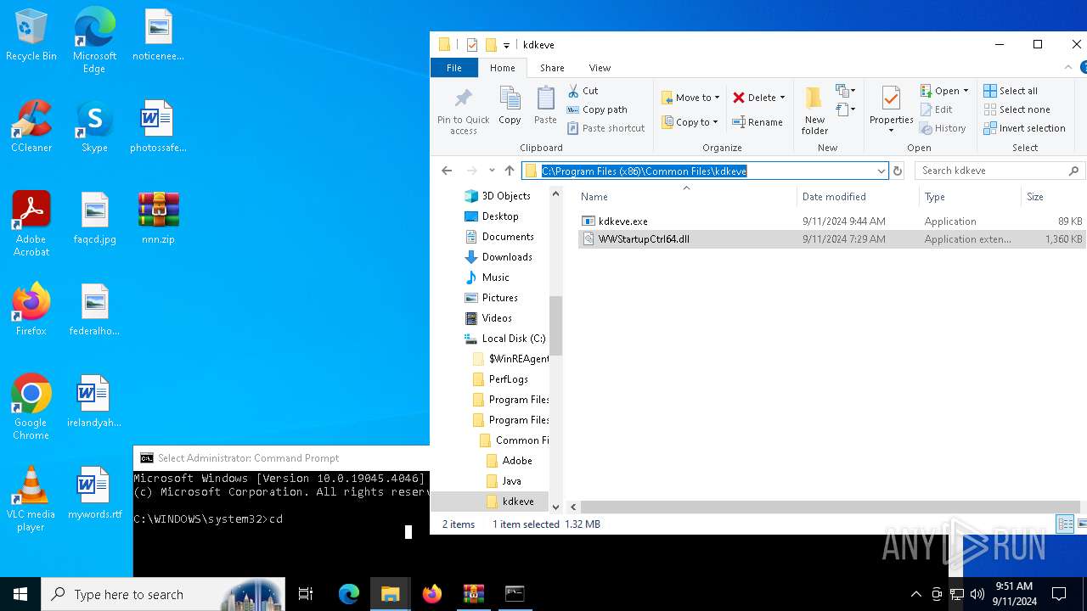Viewport: 1087px width, 611px height.
Task: Sort by Type column header
Action: click(x=970, y=197)
